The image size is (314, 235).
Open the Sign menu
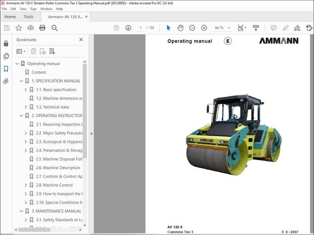point(33,9)
